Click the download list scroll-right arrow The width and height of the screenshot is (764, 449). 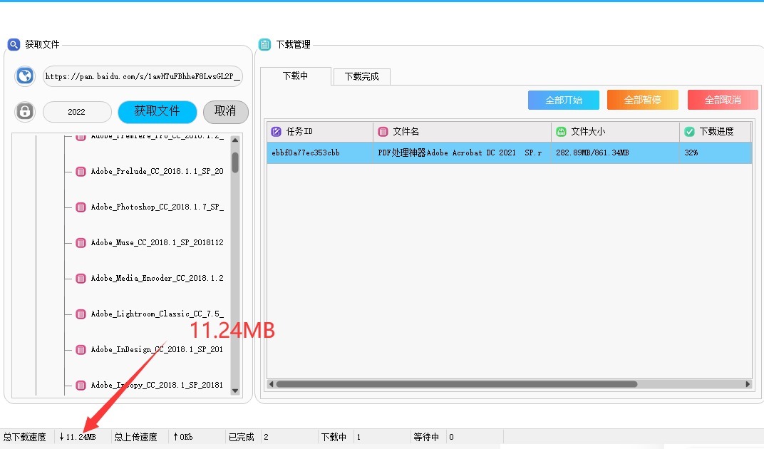[748, 384]
